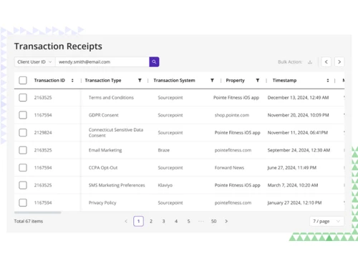Click the Transaction ID column header
The image size is (358, 268).
pos(49,81)
